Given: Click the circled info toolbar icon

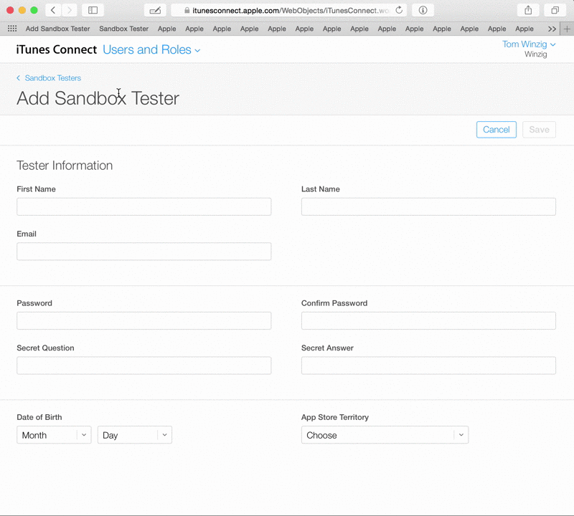Looking at the screenshot, I should (423, 10).
